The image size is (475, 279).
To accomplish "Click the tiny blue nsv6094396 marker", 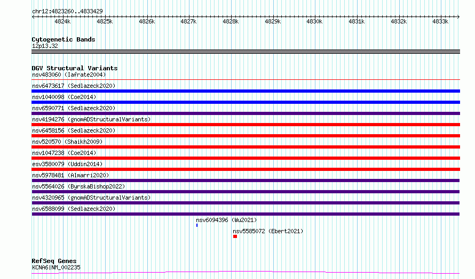I will (197, 225).
